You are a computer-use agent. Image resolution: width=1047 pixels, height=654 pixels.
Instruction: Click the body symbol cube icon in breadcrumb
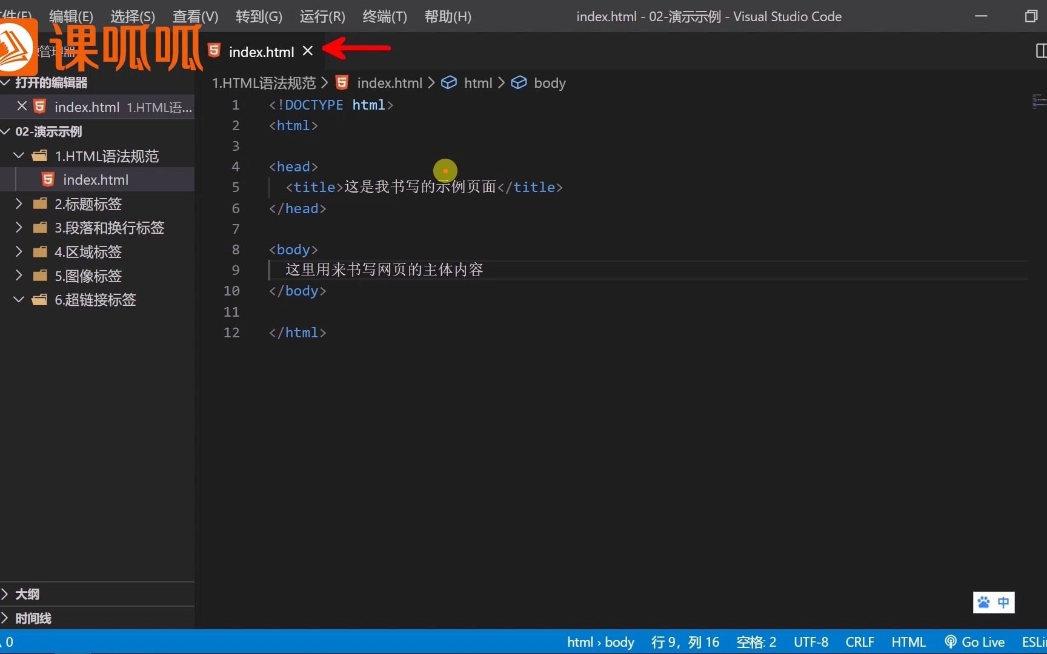[519, 82]
